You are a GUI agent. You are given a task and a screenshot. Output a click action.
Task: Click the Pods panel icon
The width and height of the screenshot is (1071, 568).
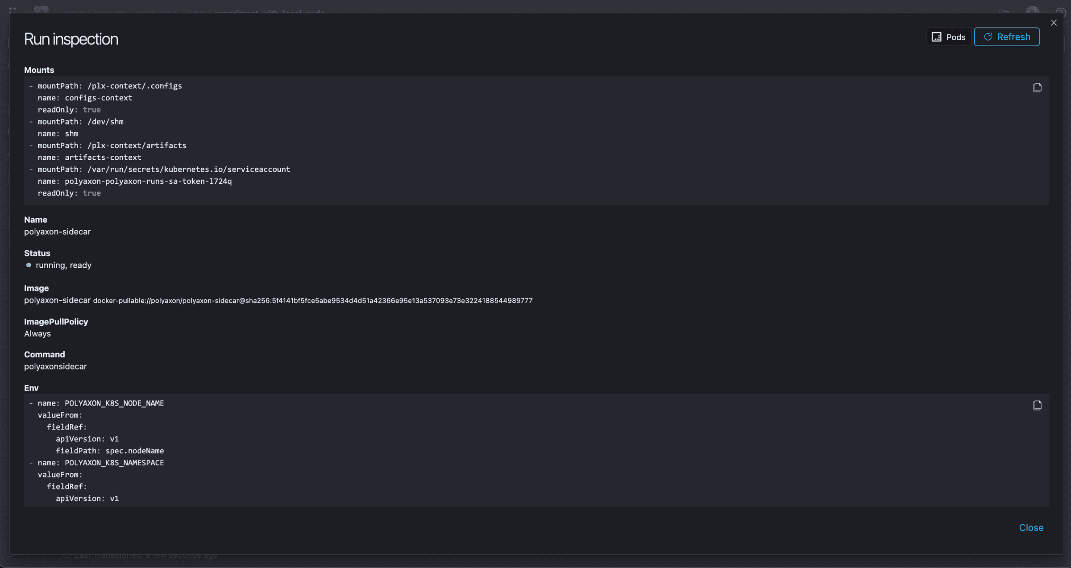(937, 37)
